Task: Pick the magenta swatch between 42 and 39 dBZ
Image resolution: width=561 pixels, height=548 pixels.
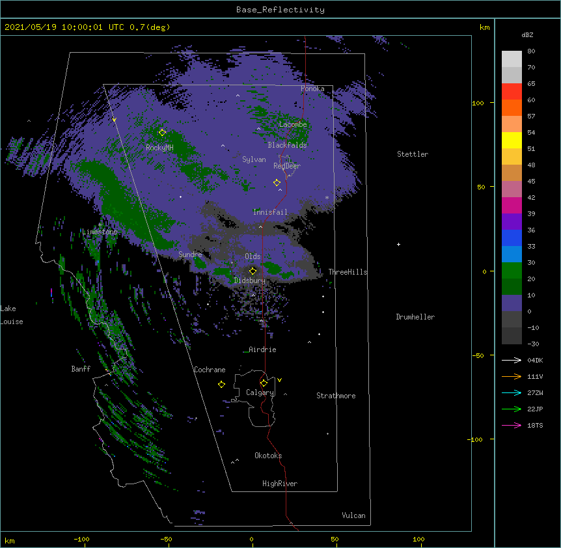Action: coord(512,205)
